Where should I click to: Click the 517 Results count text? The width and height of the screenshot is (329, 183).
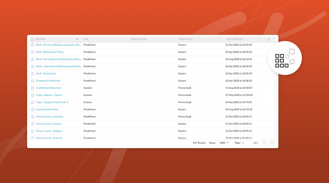point(199,143)
